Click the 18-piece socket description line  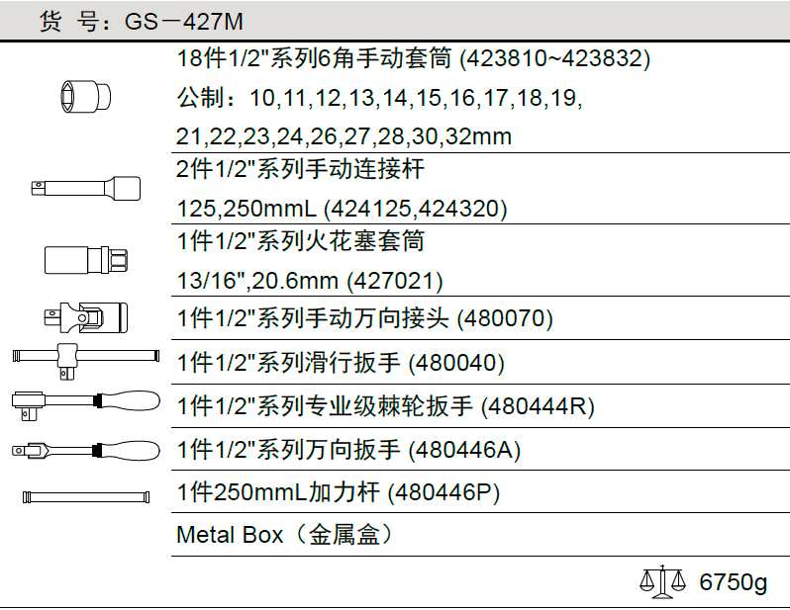(x=413, y=59)
